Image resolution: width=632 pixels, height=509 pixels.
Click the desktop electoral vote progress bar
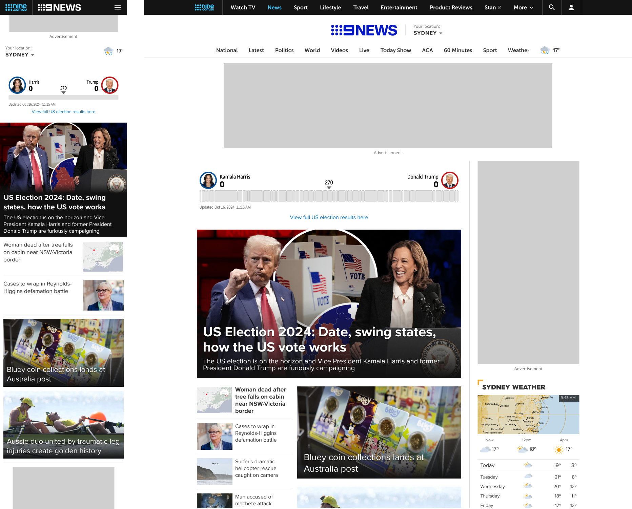329,196
